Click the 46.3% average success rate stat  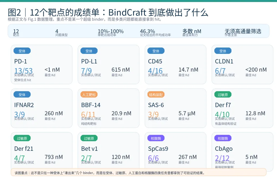[x=155, y=33]
